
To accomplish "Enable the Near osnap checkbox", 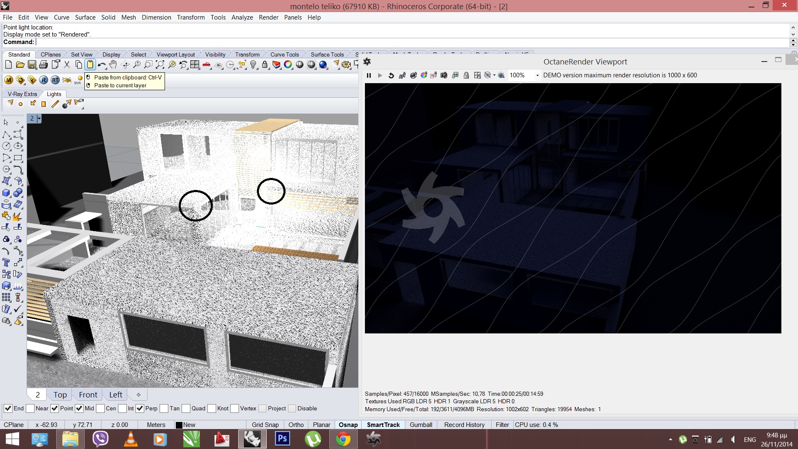I will pos(30,408).
